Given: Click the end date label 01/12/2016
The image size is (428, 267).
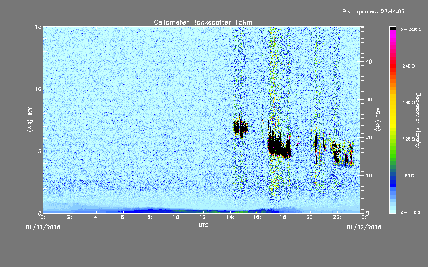Looking at the screenshot, I should 364,227.
